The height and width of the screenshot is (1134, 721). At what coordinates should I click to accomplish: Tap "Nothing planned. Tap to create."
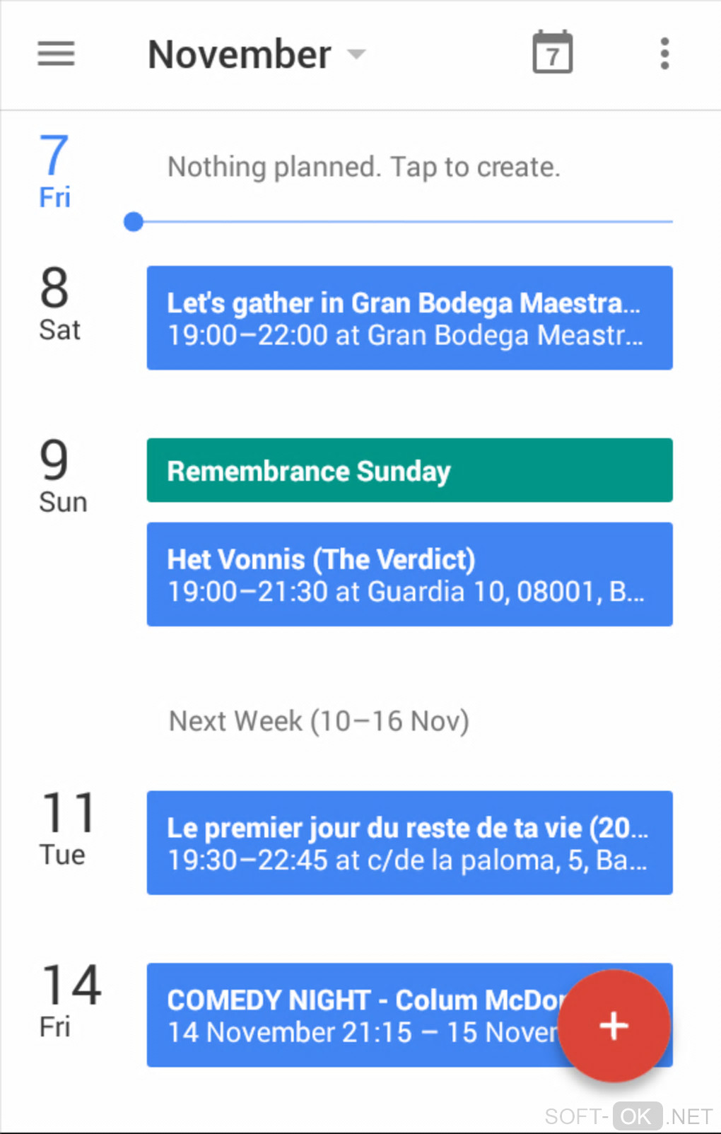tap(363, 168)
